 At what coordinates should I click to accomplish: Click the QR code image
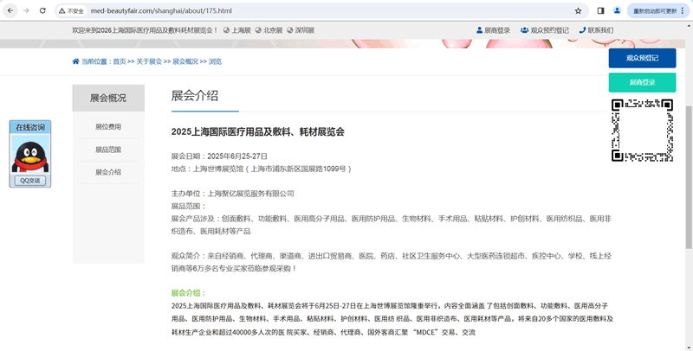tap(643, 130)
